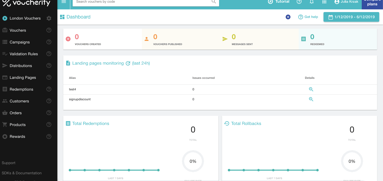Viewport: 383px width, 181px height.
Task: Go to Validation Rules
Action: tap(24, 54)
